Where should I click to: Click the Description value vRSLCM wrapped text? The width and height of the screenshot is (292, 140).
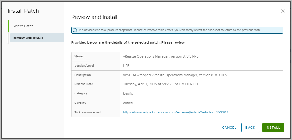(175, 75)
